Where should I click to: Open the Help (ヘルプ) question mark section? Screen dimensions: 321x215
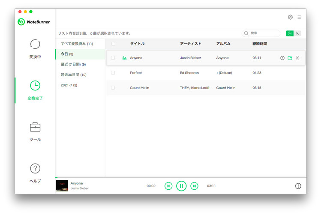[35, 173]
